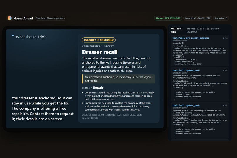Open the Inspector D pill
This screenshot has height=158, width=237.
tap(221, 18)
